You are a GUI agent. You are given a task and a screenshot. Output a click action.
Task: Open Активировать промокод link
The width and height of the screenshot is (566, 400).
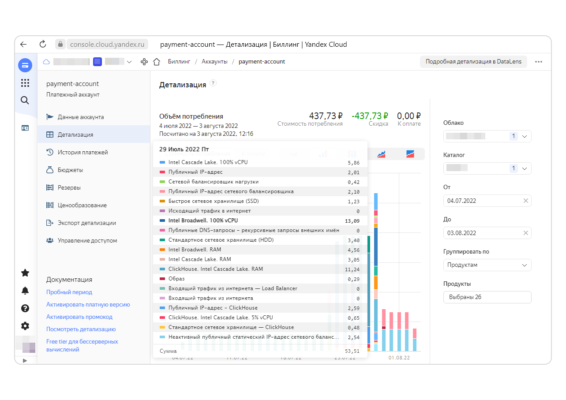(x=79, y=317)
